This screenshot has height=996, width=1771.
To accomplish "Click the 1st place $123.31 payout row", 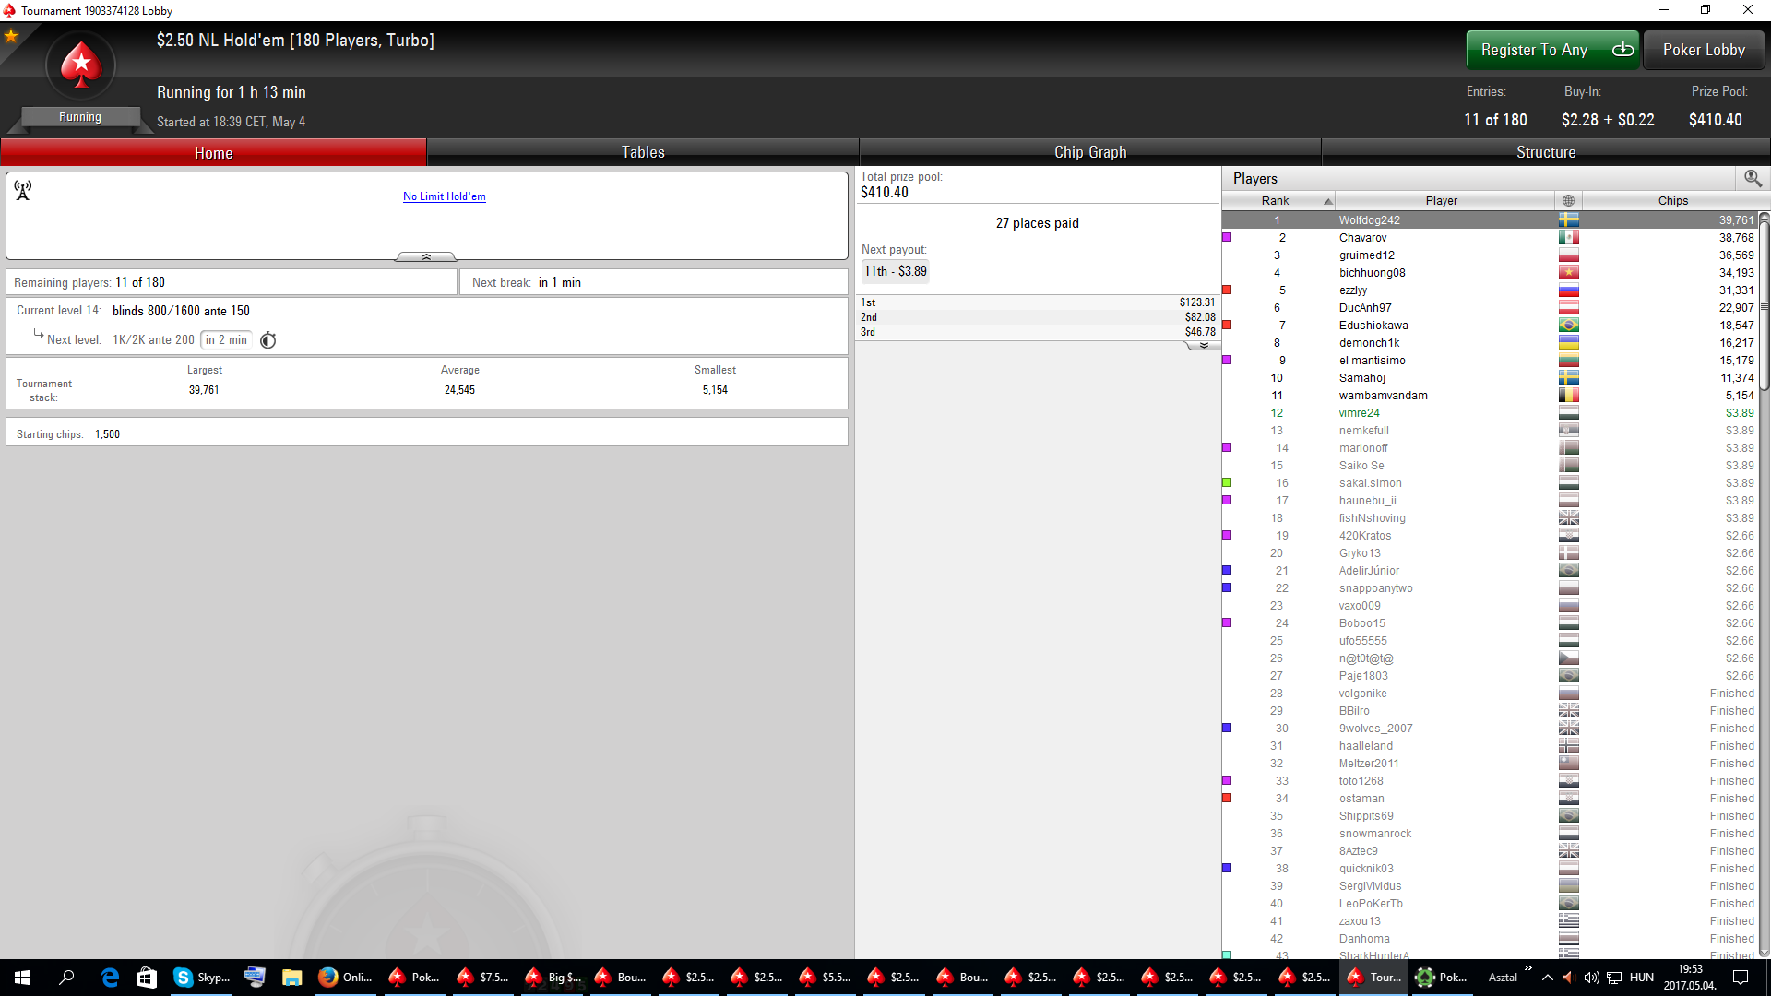I will (x=1038, y=302).
